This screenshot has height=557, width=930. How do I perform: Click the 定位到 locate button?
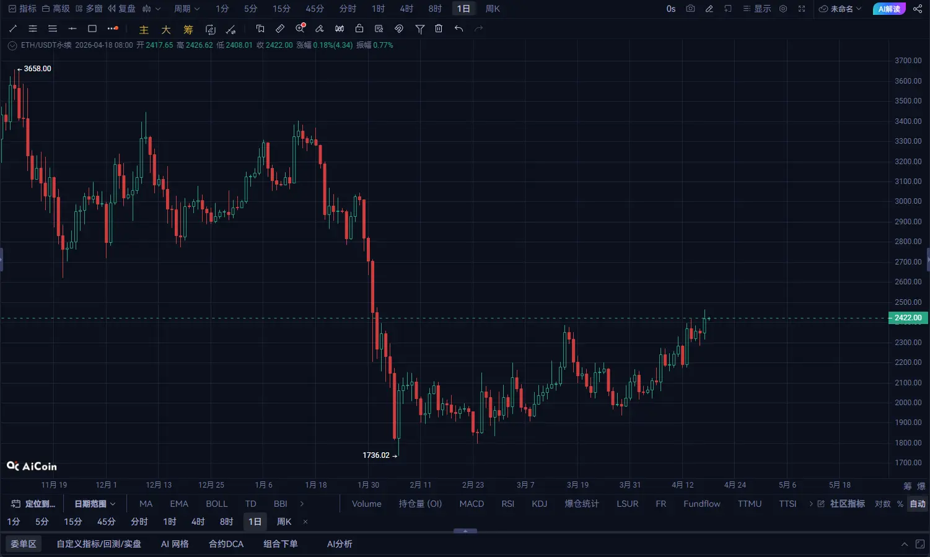coord(33,504)
